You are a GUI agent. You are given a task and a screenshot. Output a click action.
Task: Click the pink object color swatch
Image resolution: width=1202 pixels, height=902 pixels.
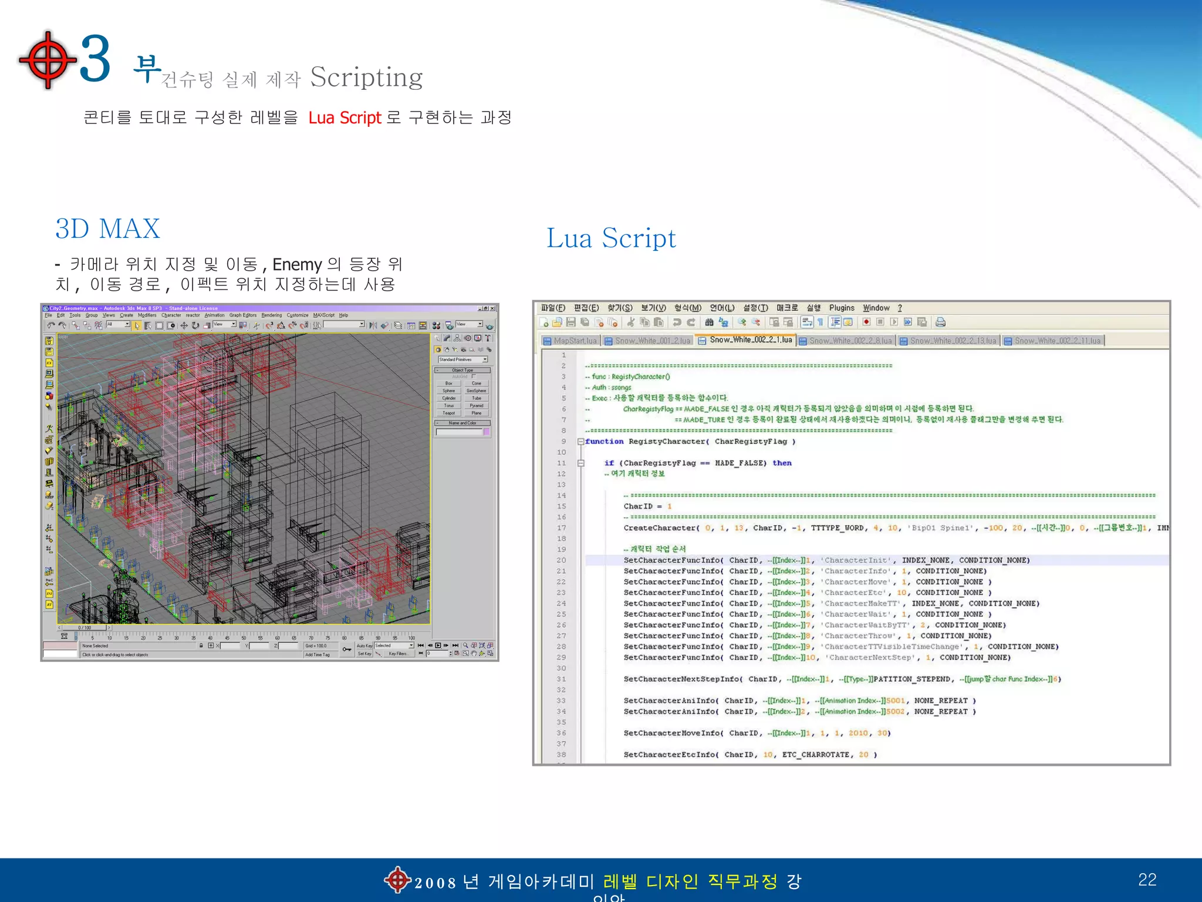pyautogui.click(x=486, y=432)
